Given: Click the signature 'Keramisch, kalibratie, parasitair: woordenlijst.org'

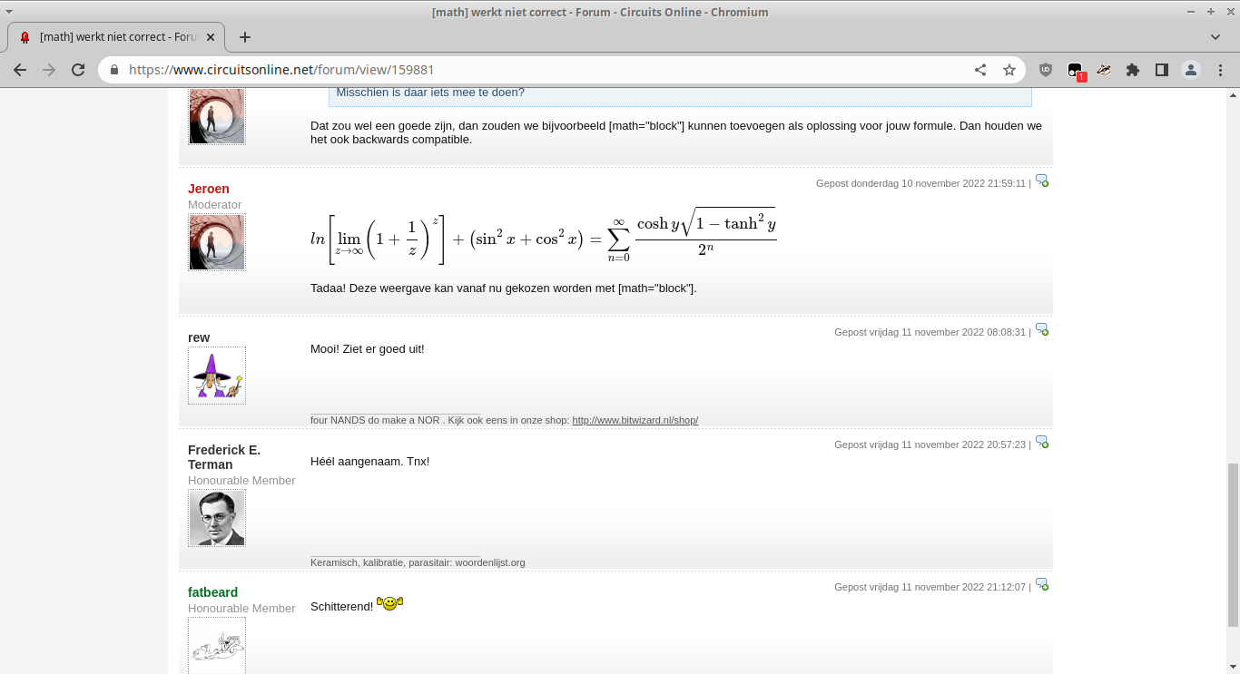Looking at the screenshot, I should point(418,562).
